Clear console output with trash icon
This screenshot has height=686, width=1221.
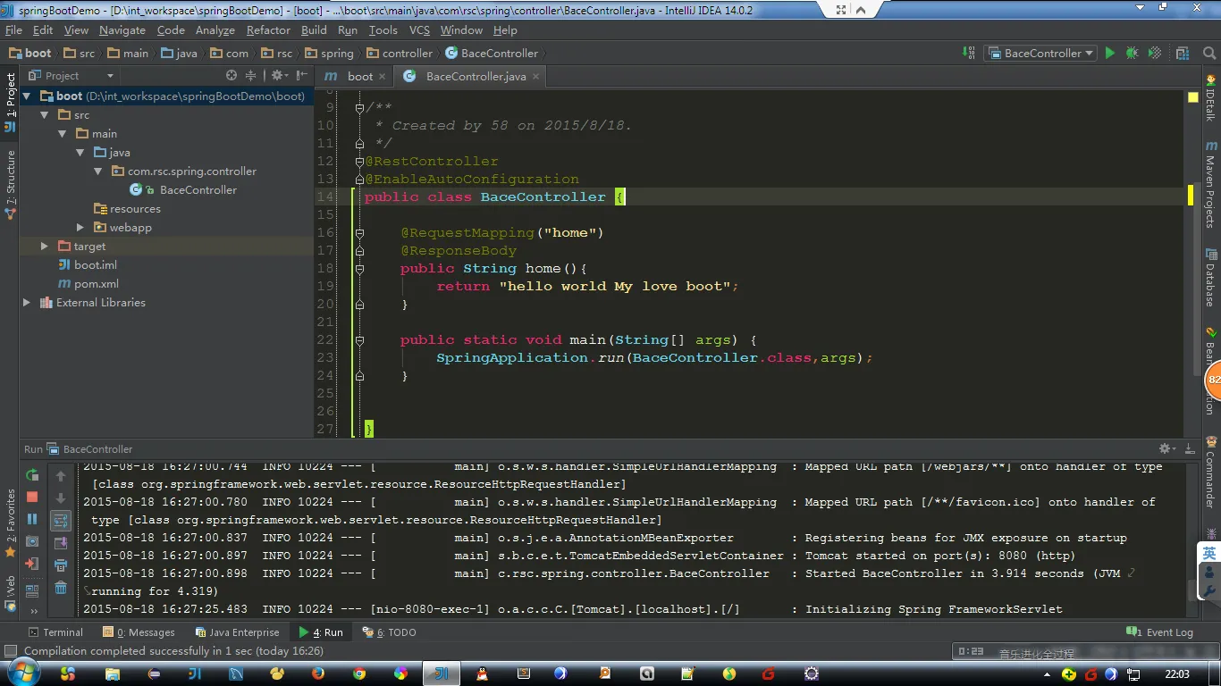(61, 587)
